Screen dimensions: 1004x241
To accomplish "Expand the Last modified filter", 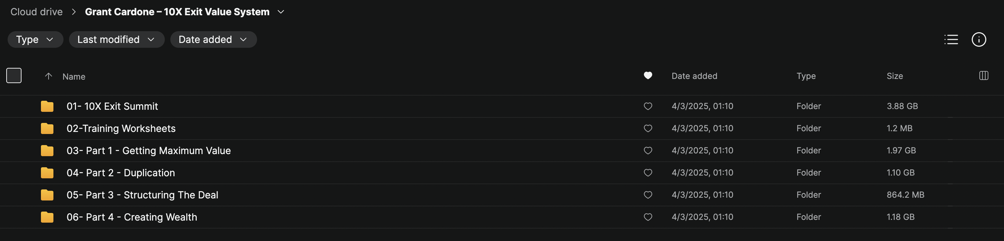I will click(x=117, y=40).
